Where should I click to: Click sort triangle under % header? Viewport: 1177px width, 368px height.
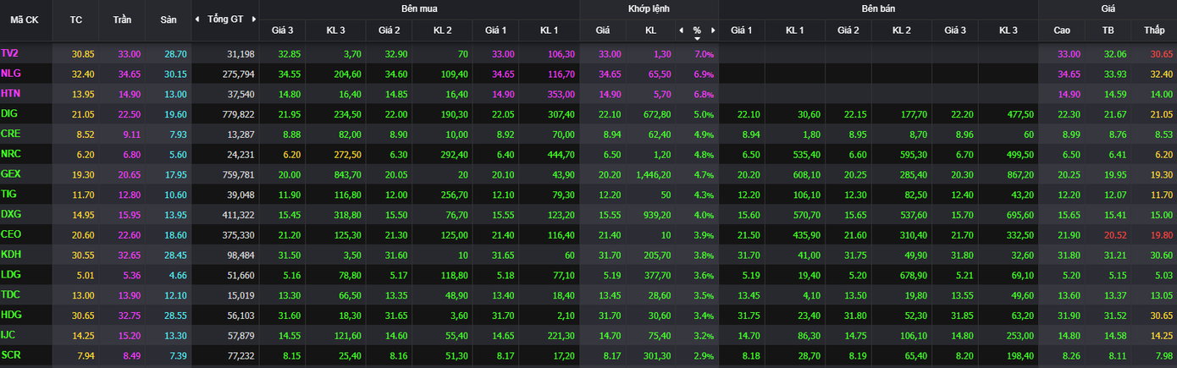point(697,38)
